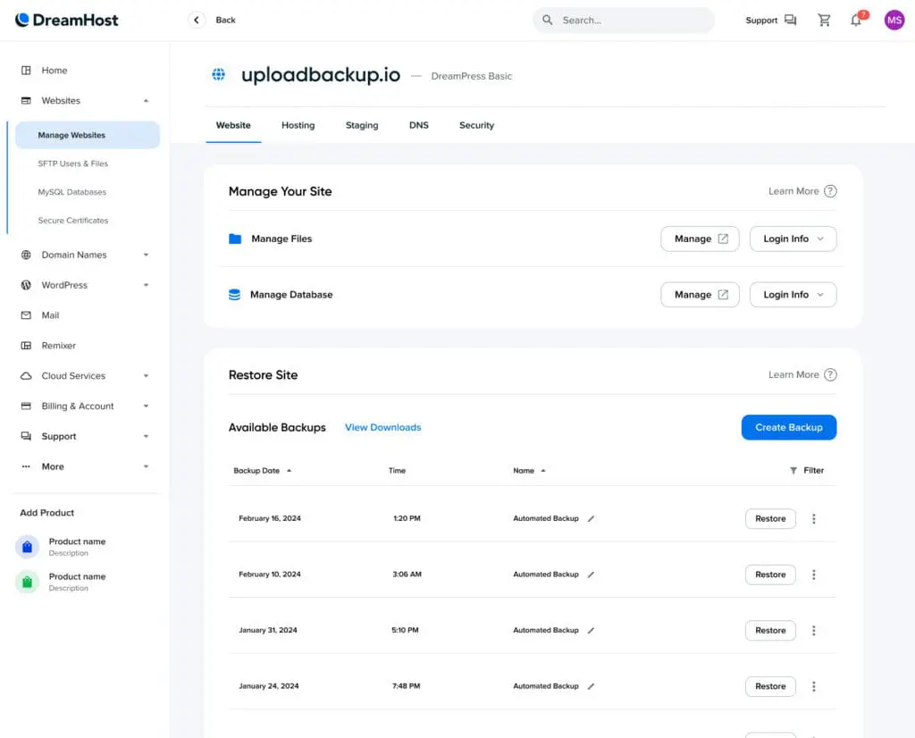Image resolution: width=915 pixels, height=738 pixels.
Task: Expand the Billing & Account sidebar section
Action: coord(146,407)
